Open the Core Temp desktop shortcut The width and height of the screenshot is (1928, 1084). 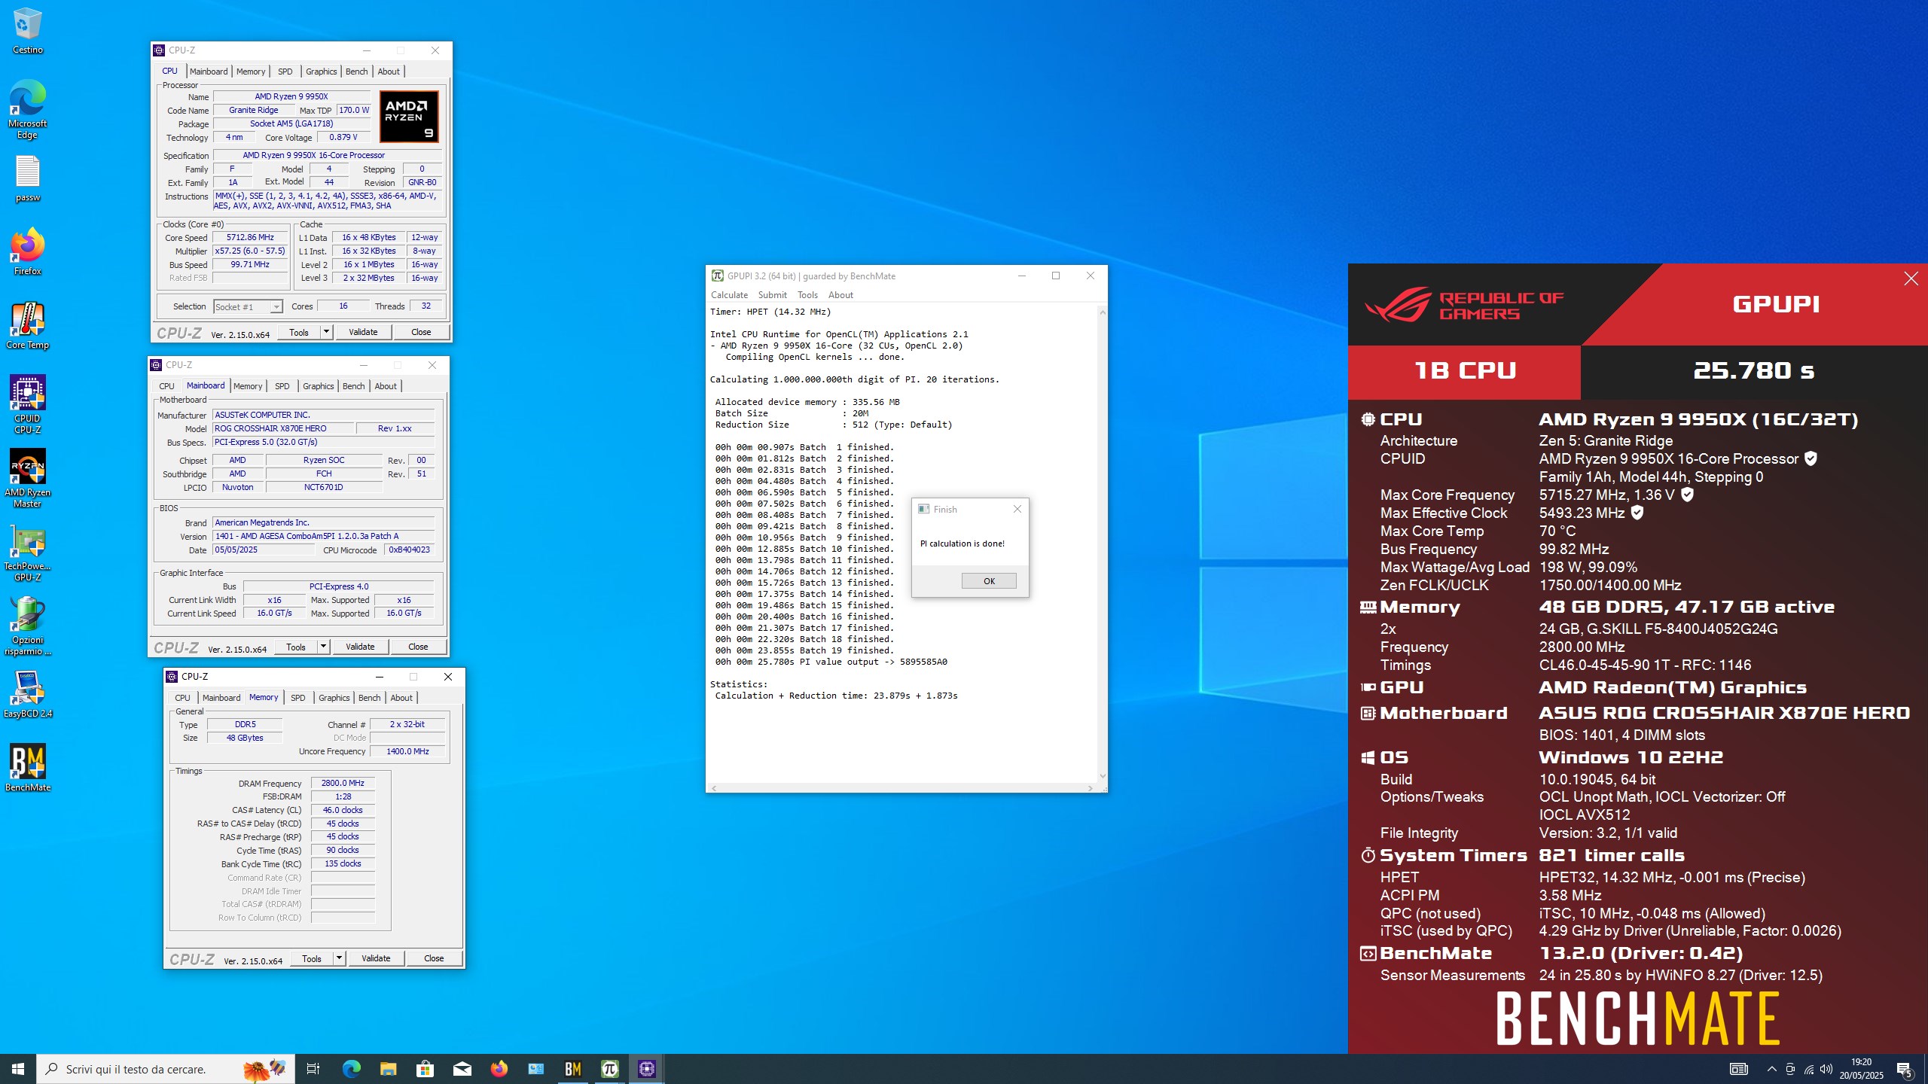[x=27, y=326]
